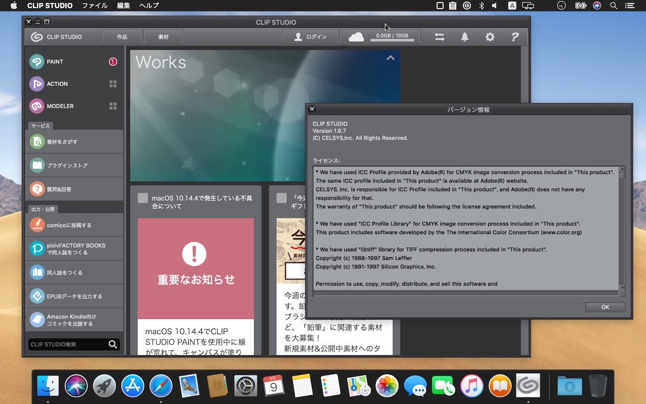Viewport: 646px width, 404px height.
Task: Open pixivFACTORY BOOKS doujinshi service
Action: coord(74,249)
